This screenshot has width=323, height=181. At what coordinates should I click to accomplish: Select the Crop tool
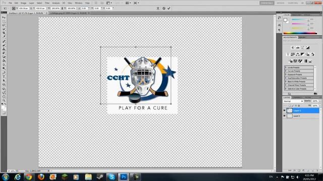pos(4,33)
